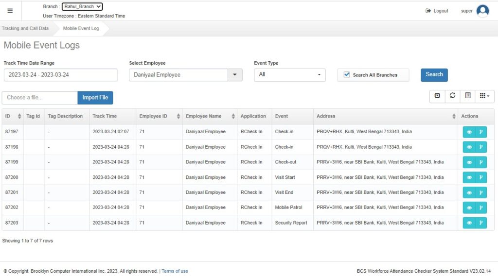Viewport: 498px width, 280px height.
Task: Open the Select Employee dropdown arrow
Action: (x=235, y=75)
